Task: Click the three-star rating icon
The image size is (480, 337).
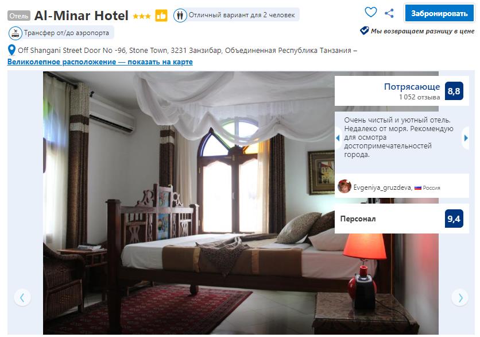Action: click(142, 16)
